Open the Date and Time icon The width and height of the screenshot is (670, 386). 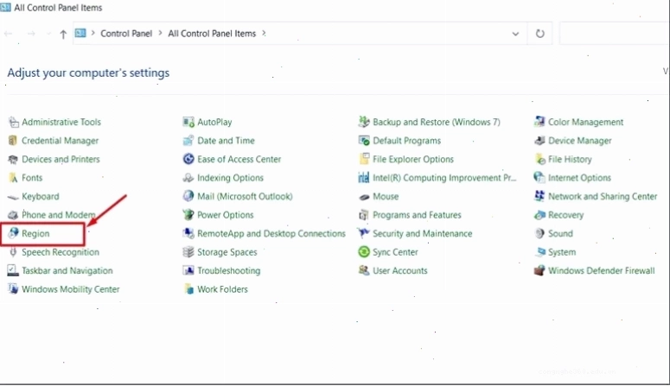tap(188, 141)
